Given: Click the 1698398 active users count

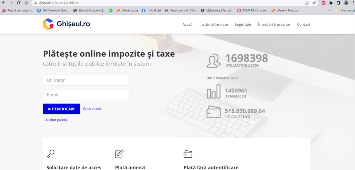Looking at the screenshot, I should pos(246,58).
